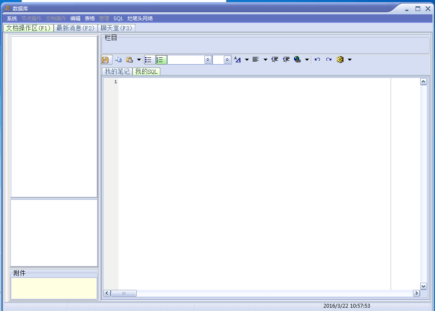Viewport: 435px width, 311px height.
Task: Click the 附件 attachment box
Action: pyautogui.click(x=54, y=288)
